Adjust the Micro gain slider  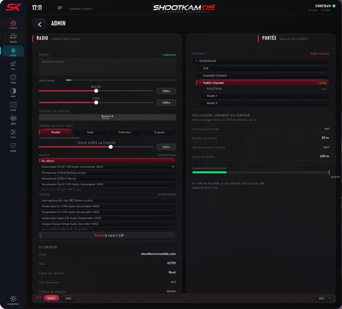[x=96, y=91]
